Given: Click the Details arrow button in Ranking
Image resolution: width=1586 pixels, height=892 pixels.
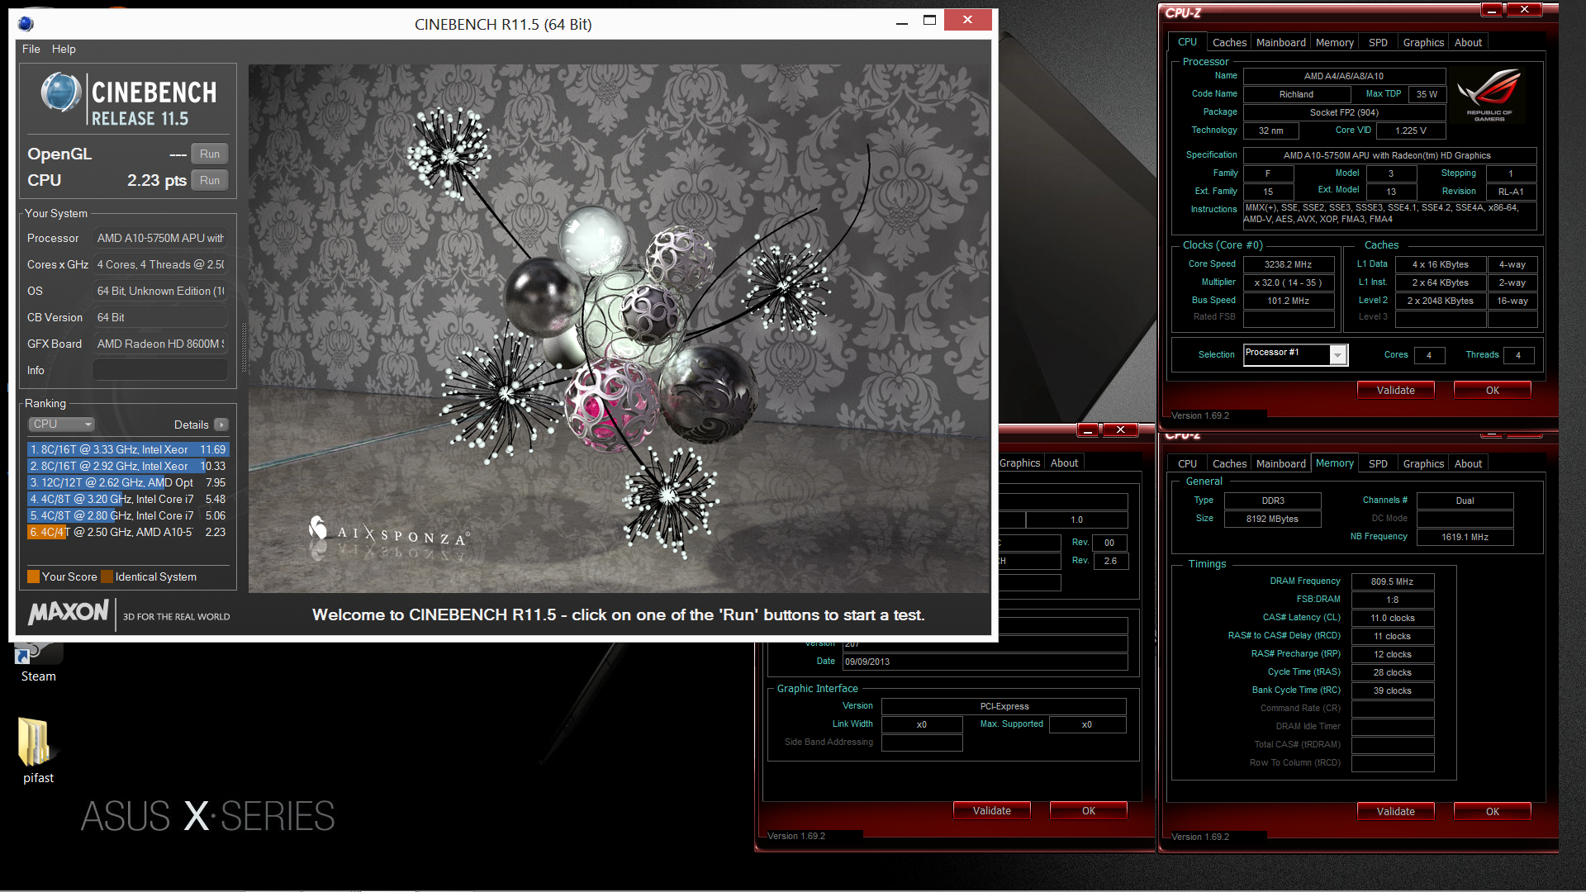Looking at the screenshot, I should pos(221,425).
